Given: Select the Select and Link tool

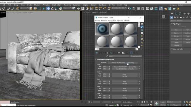Looking at the screenshot, I should (9, 9).
